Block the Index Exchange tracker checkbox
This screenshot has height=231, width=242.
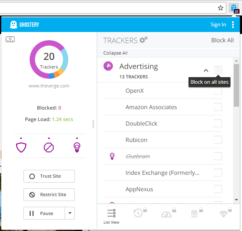(218, 172)
